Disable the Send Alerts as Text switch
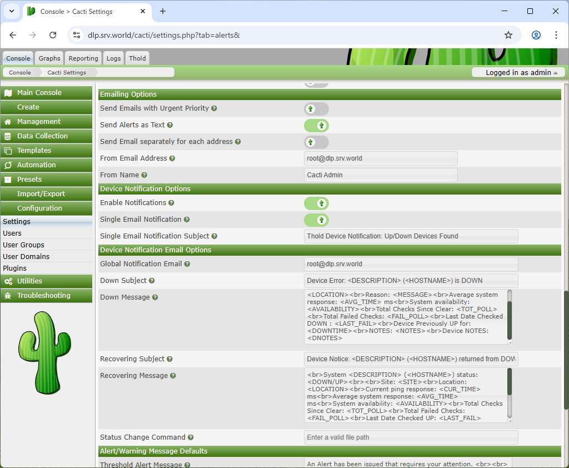Image resolution: width=569 pixels, height=468 pixels. coord(316,126)
